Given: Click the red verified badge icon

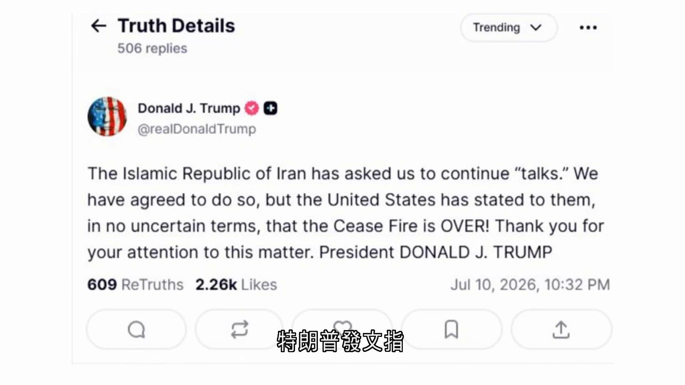Looking at the screenshot, I should (252, 108).
